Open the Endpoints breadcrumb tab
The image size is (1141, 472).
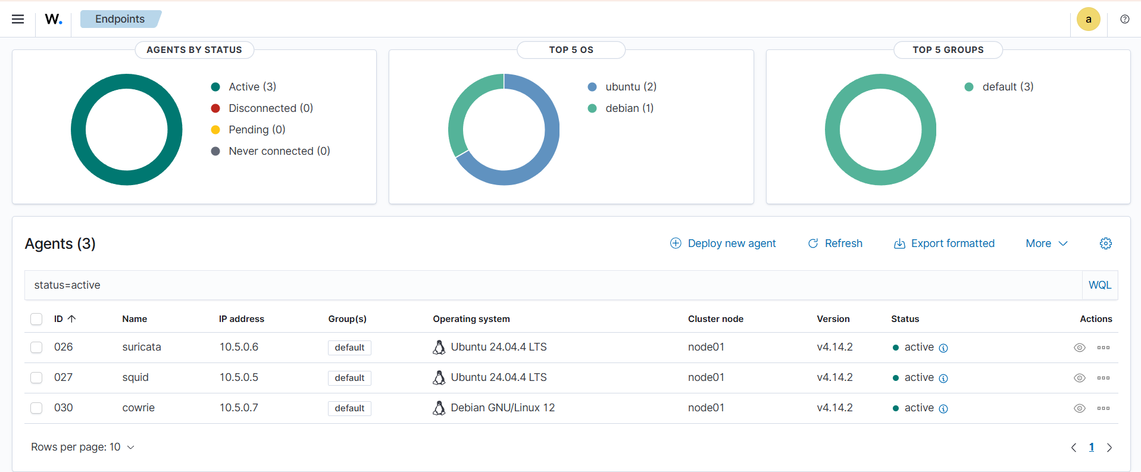pos(120,19)
